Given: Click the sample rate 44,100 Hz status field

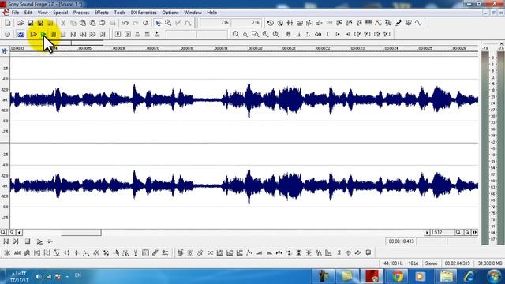Looking at the screenshot, I should [x=393, y=263].
